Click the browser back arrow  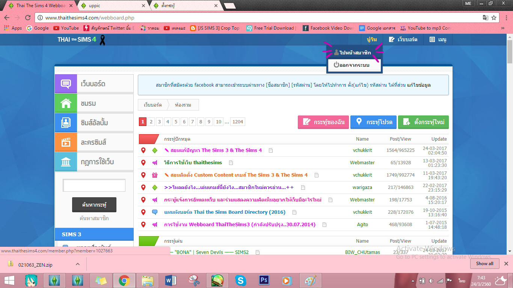[7, 18]
